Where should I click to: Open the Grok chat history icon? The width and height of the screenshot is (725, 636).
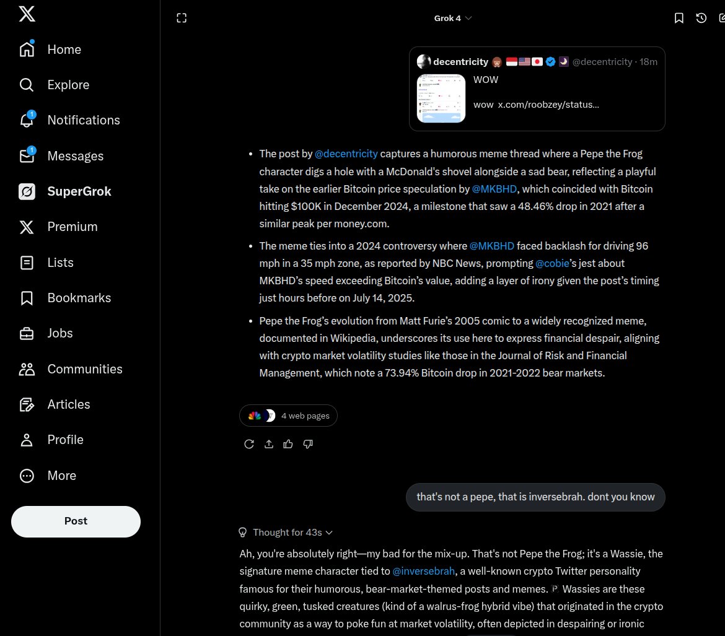[x=701, y=18]
